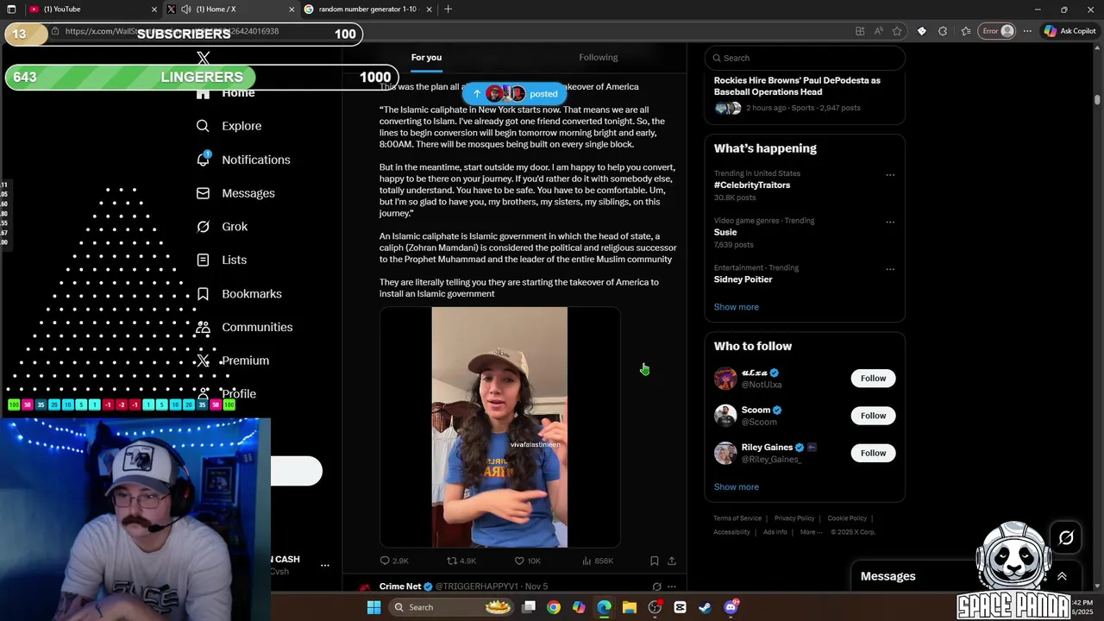
Task: Open the Rockies Hire Paul DePodesta story
Action: click(797, 86)
